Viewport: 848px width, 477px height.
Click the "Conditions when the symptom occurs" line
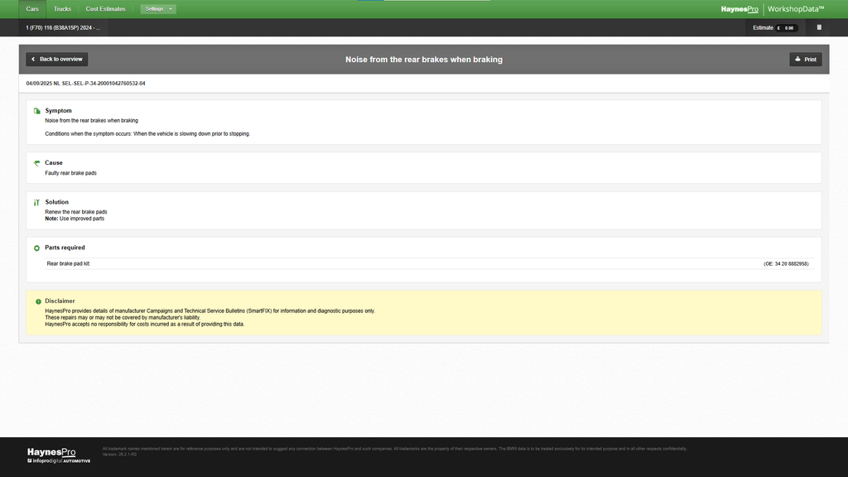(147, 133)
